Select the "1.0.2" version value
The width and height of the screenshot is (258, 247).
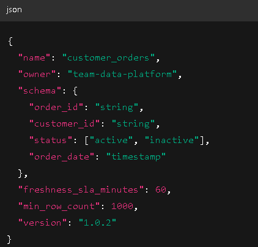pos(98,223)
